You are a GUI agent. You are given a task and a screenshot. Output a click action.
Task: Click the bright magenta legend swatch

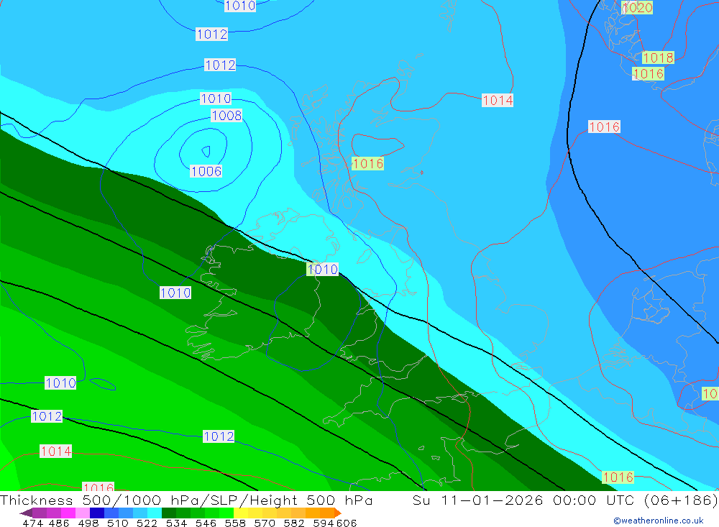(x=68, y=513)
